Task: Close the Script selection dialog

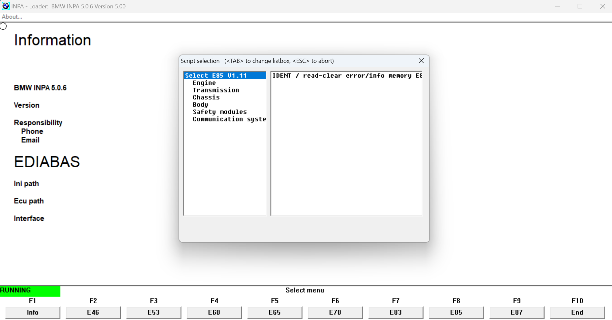Action: click(421, 61)
